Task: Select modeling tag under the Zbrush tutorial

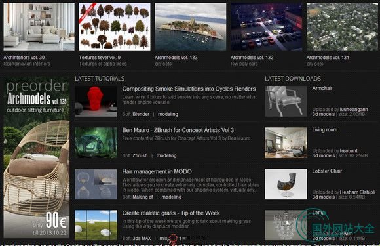Action: tap(166, 155)
